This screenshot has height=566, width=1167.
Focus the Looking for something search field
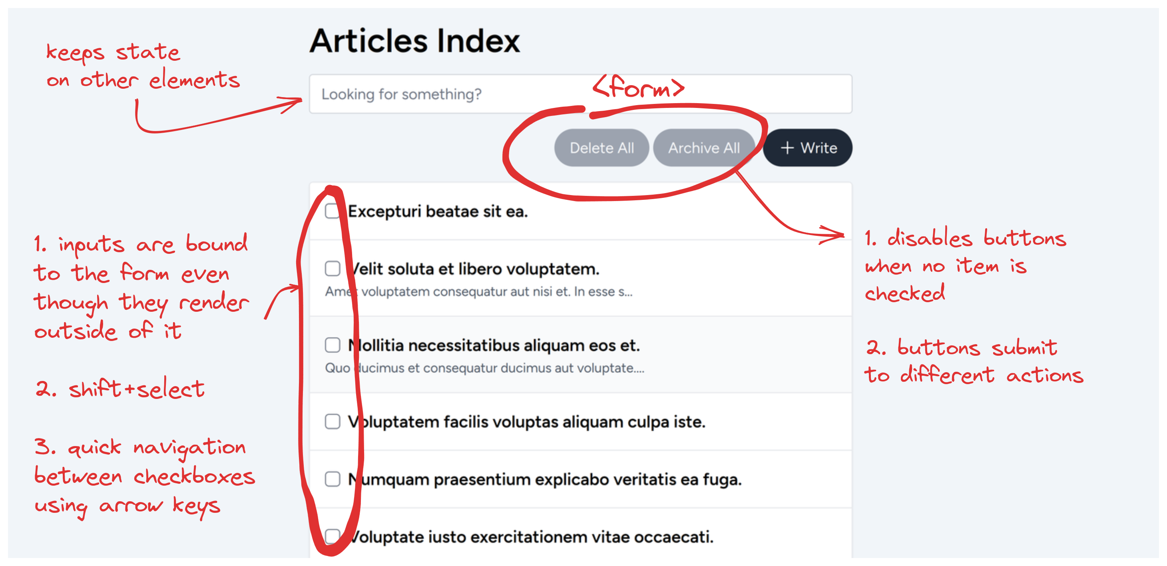(x=580, y=94)
